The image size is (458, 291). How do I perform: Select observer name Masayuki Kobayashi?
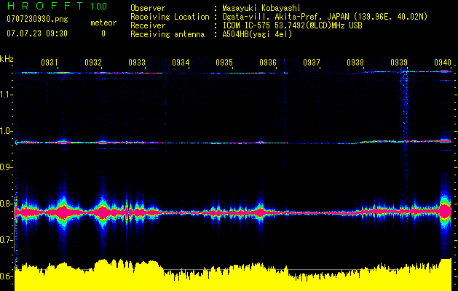(261, 8)
